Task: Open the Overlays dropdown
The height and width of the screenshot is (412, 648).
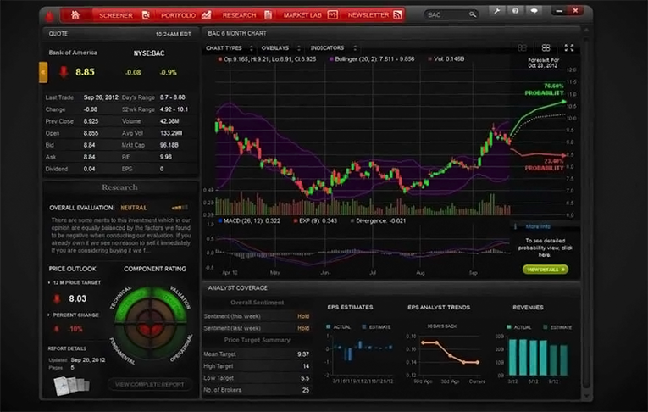Action: (x=281, y=48)
